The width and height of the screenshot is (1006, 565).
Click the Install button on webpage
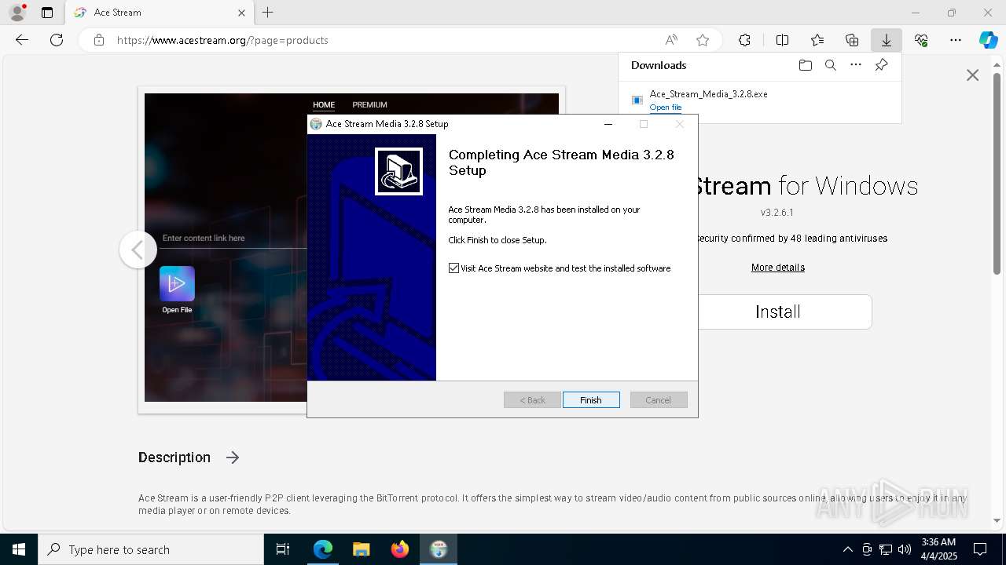(x=777, y=312)
